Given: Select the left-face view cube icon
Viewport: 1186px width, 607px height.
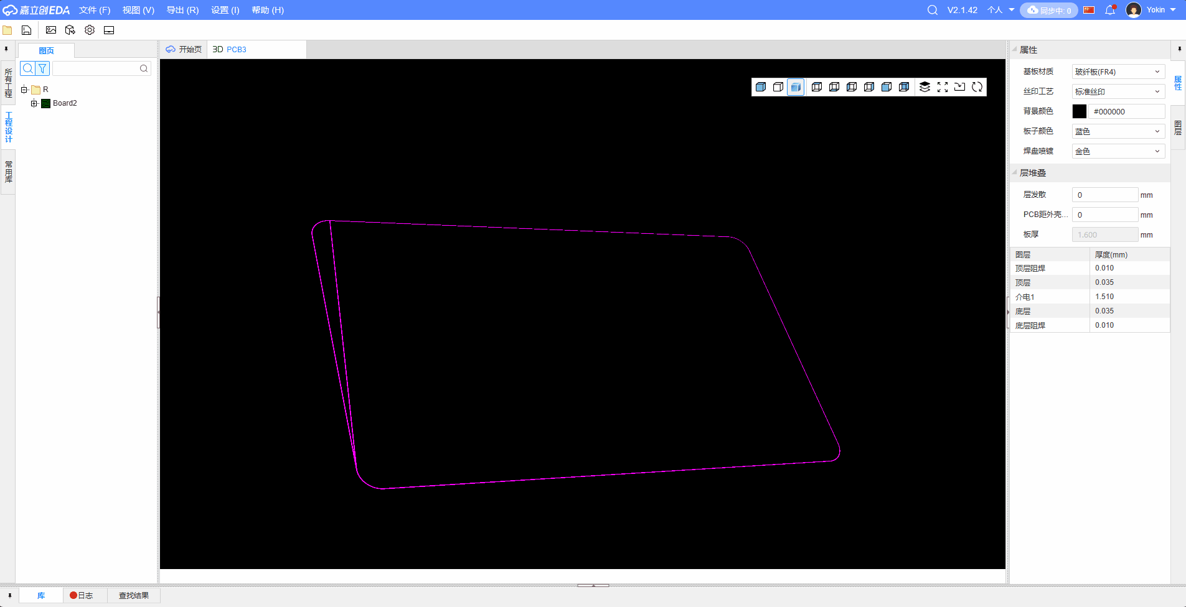Looking at the screenshot, I should tap(852, 87).
